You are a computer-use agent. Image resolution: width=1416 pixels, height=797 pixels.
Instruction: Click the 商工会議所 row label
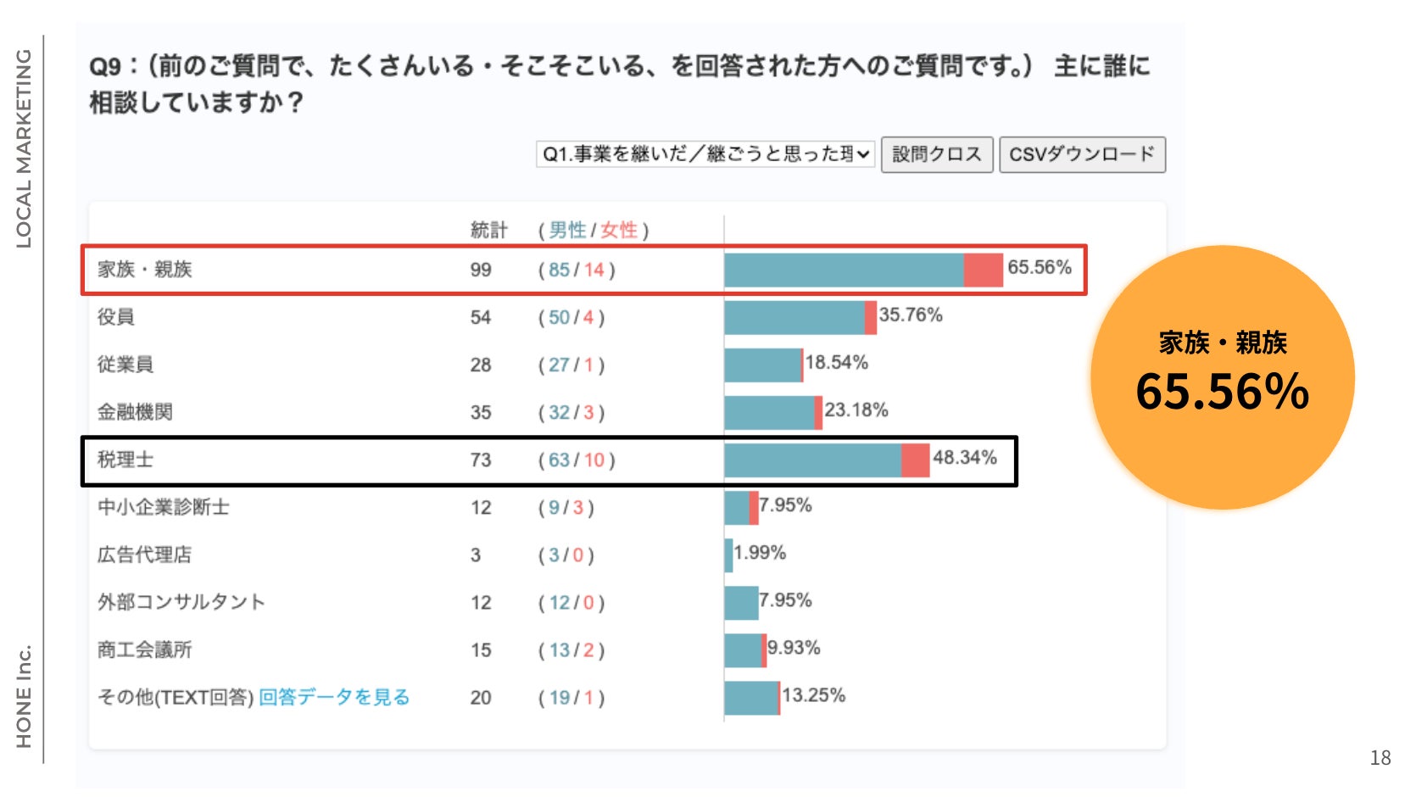(144, 649)
